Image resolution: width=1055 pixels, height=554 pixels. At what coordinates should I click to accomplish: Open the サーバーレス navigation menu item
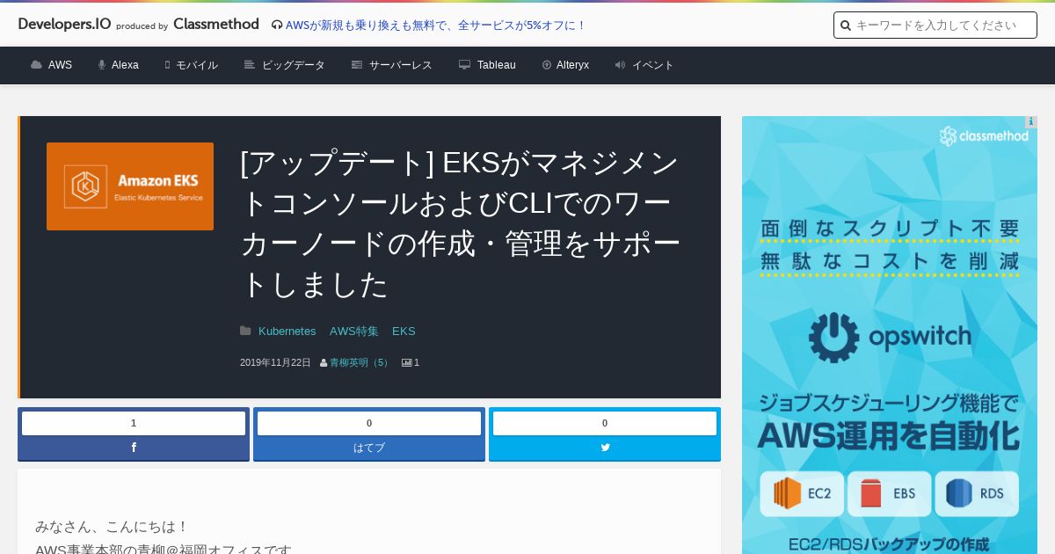(x=401, y=65)
